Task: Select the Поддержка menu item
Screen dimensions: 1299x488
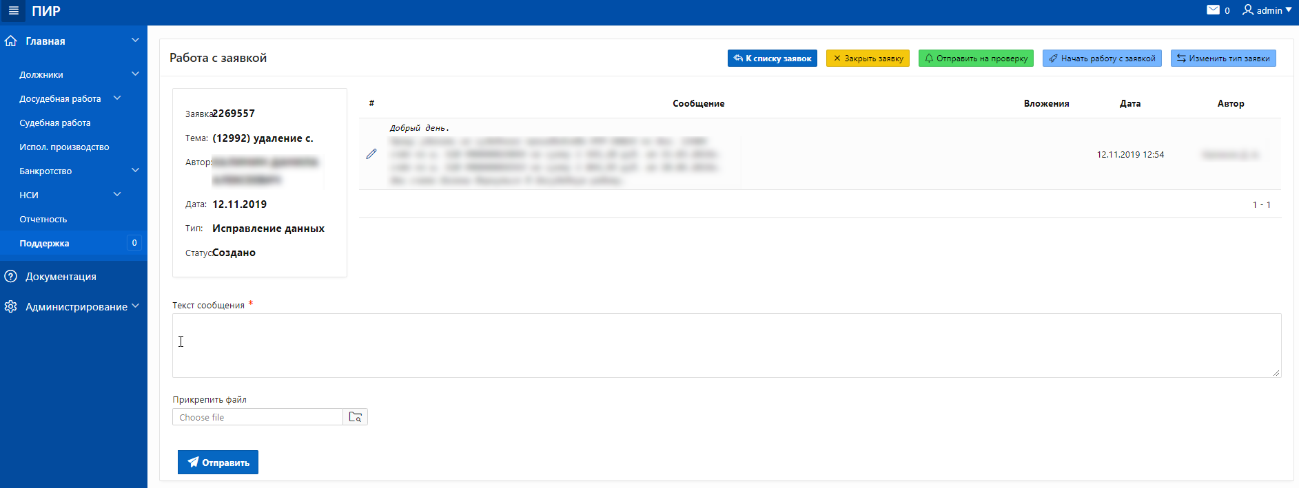Action: point(44,243)
